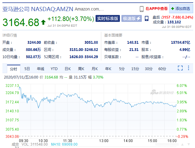This screenshot has width=195, height=148.
Task: Add stock via 添加自选 button
Action: (x=181, y=9)
